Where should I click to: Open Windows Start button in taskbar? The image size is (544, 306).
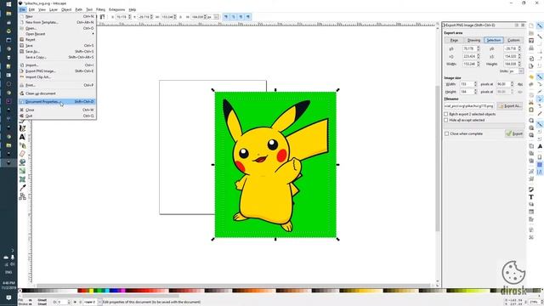(x=8, y=4)
